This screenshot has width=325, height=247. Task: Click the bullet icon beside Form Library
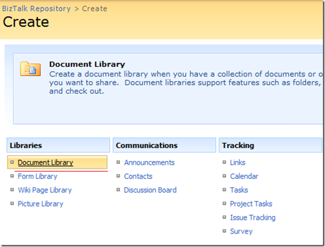13,177
